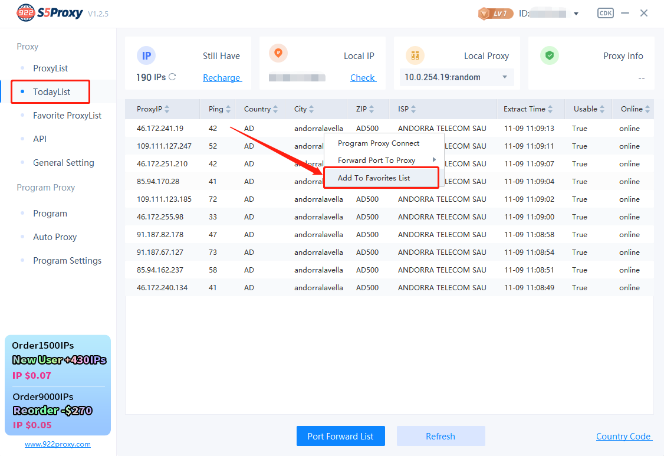Click ping value 33
Screen dimensions: 664x456
click(212, 217)
